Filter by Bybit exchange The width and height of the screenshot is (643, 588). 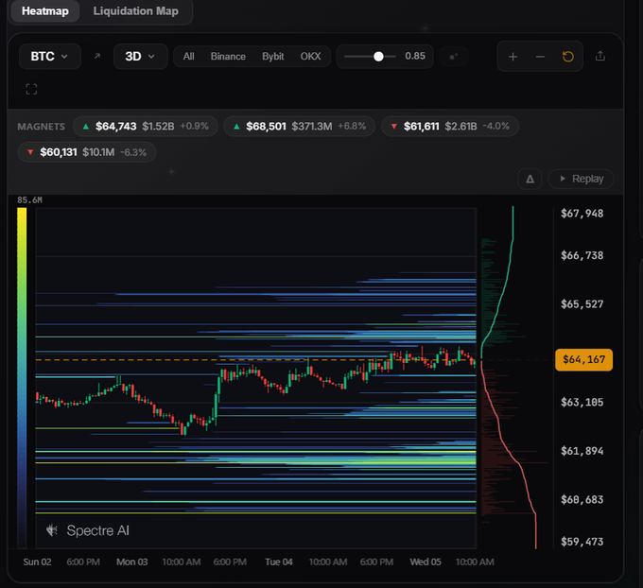point(273,56)
